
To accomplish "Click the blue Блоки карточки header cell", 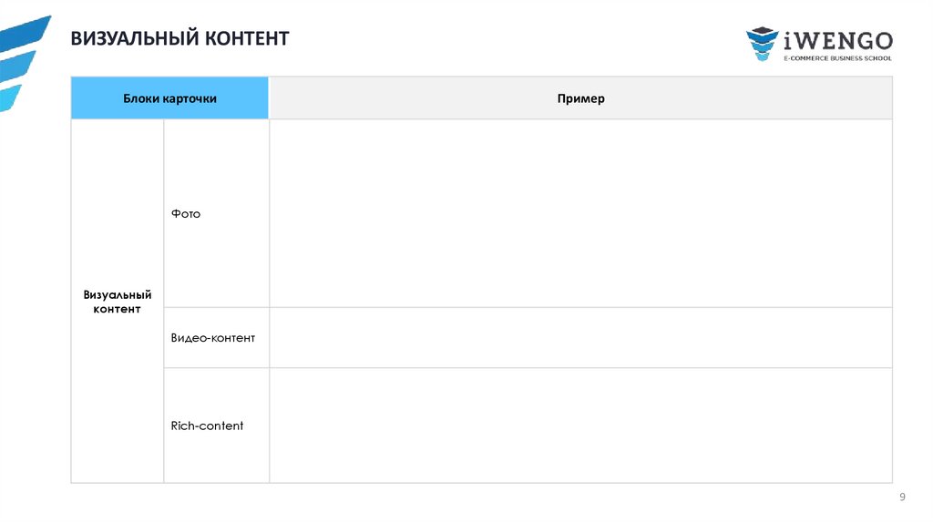I will pos(169,98).
